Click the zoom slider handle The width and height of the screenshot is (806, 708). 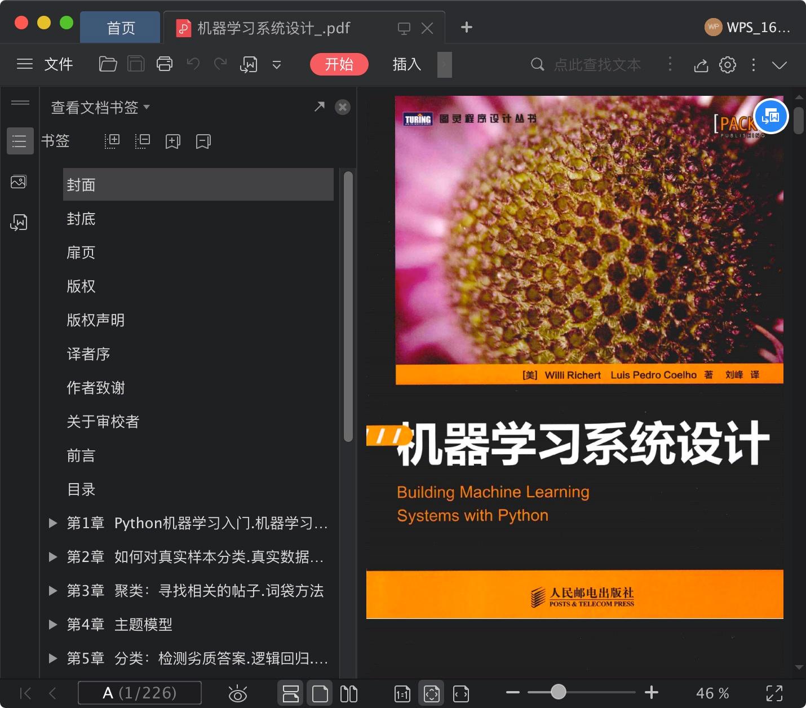(x=559, y=692)
